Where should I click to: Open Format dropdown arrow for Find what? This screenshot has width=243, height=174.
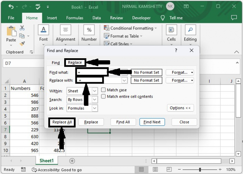click(192, 72)
